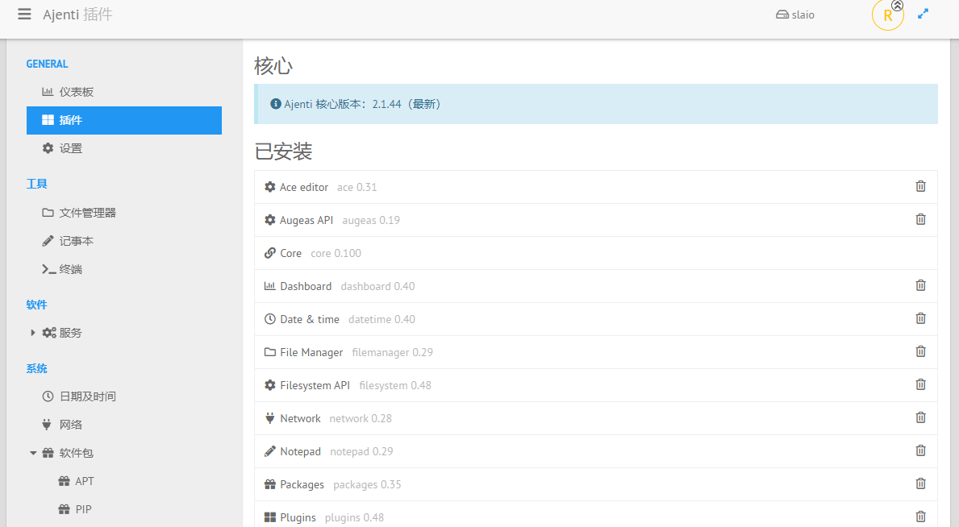Click the hamburger menu icon
Image resolution: width=959 pixels, height=527 pixels.
(24, 15)
